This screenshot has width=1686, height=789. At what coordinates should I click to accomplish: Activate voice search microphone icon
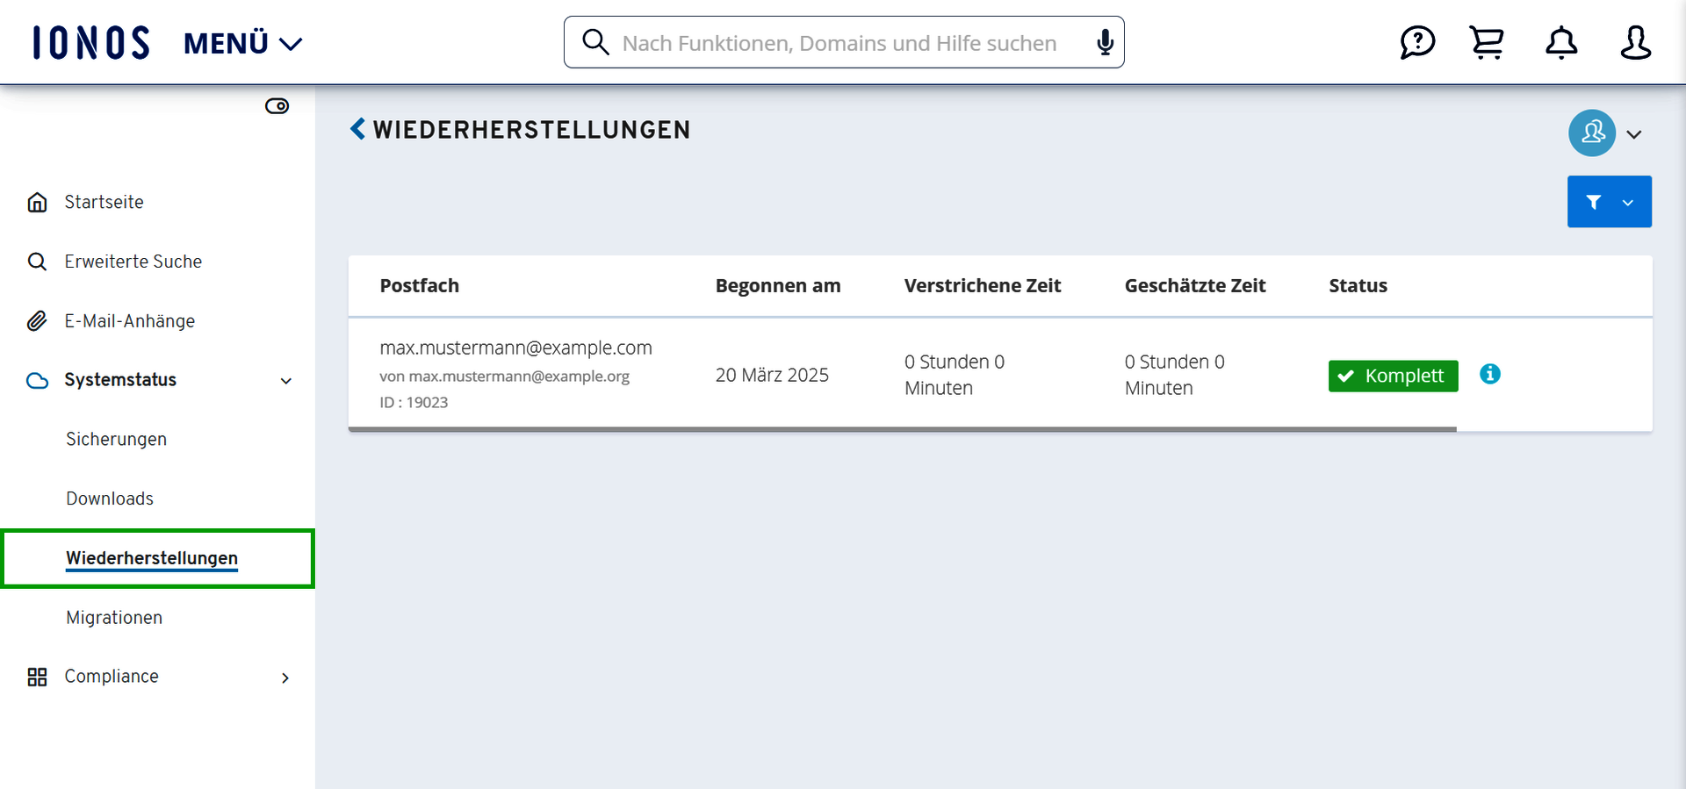point(1106,42)
